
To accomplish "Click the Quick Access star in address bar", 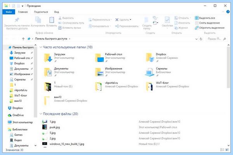I will click(29, 39).
